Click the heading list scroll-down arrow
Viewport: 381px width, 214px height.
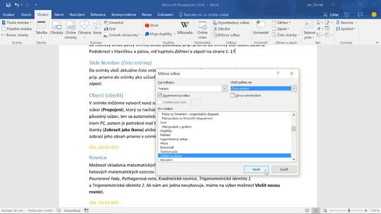[x=294, y=159]
